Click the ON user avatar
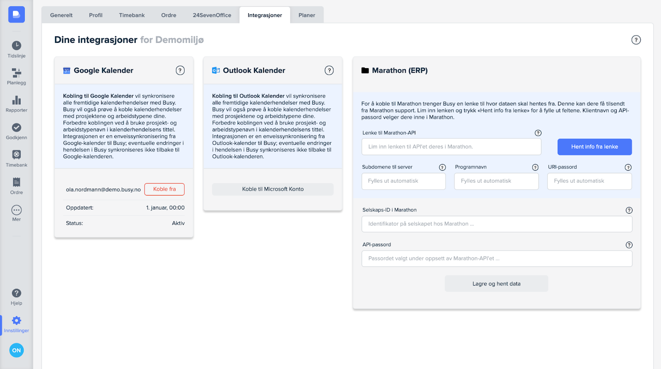661x369 pixels. (17, 350)
